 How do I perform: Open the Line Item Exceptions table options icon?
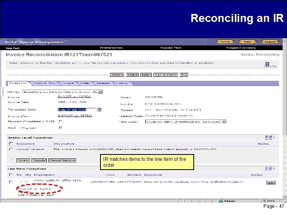[270, 169]
